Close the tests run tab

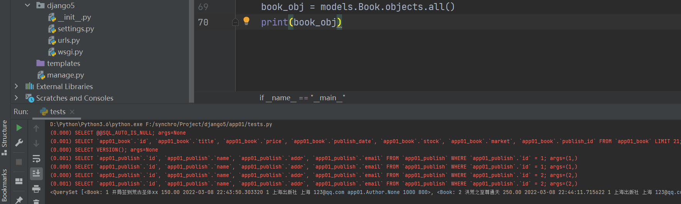[72, 112]
